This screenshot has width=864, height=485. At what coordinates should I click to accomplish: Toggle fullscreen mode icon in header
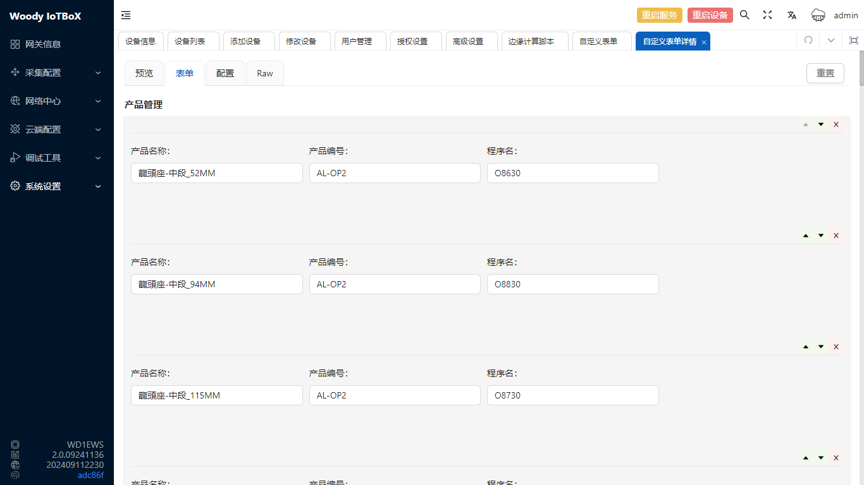click(767, 15)
